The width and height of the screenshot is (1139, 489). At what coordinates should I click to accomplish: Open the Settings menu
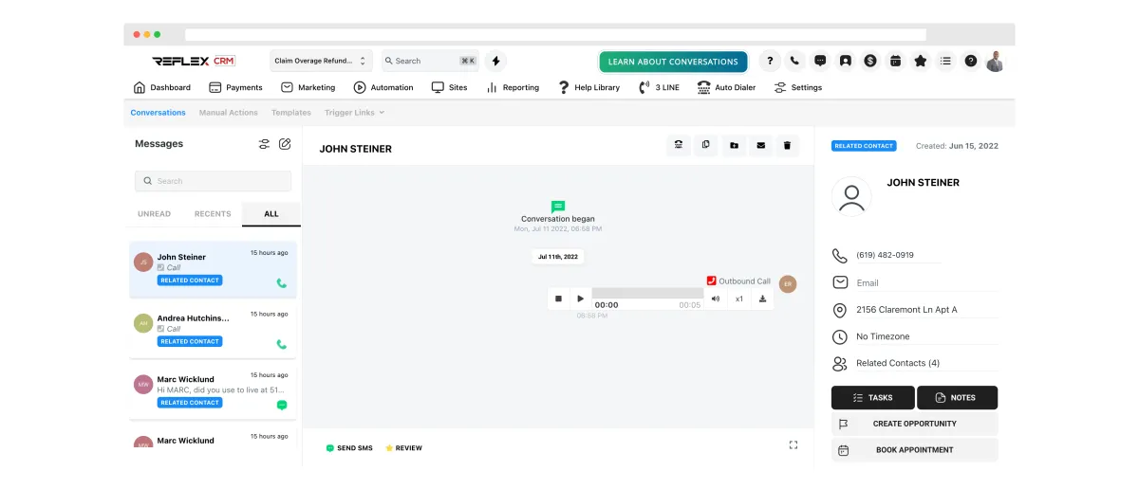pos(797,87)
